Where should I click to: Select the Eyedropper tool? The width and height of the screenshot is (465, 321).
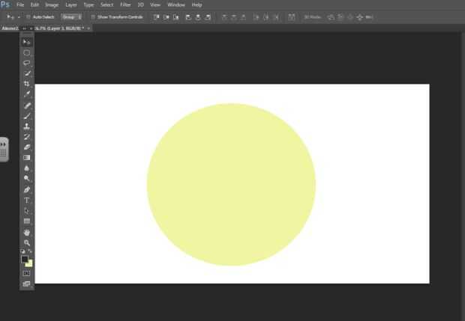point(27,94)
